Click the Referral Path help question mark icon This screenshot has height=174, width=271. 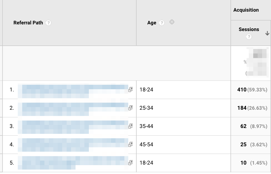(x=49, y=23)
